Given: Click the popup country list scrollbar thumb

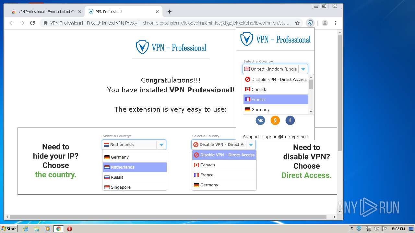Looking at the screenshot, I should point(311,84).
